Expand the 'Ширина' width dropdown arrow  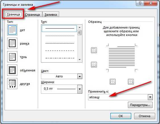tap(80, 89)
